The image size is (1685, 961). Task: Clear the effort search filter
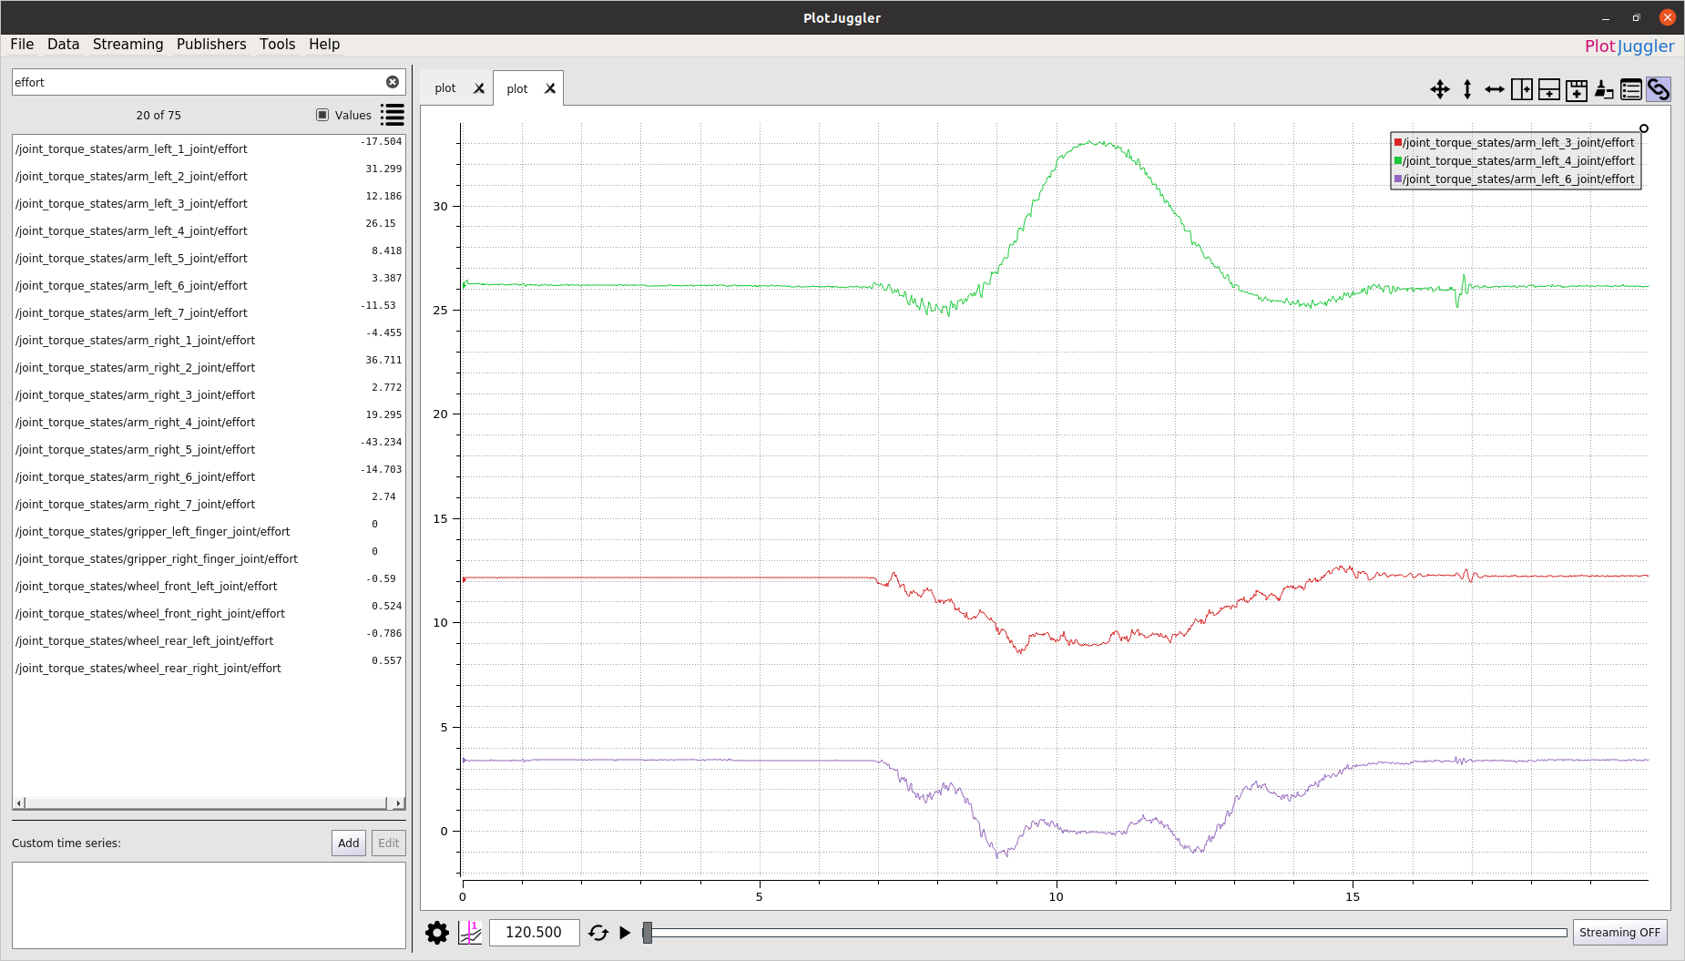pyautogui.click(x=393, y=82)
